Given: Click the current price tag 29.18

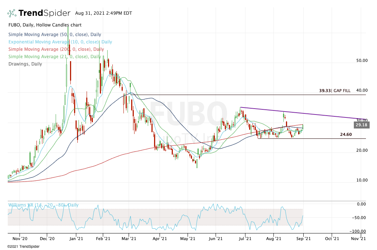Looking at the screenshot, I should click(x=362, y=125).
